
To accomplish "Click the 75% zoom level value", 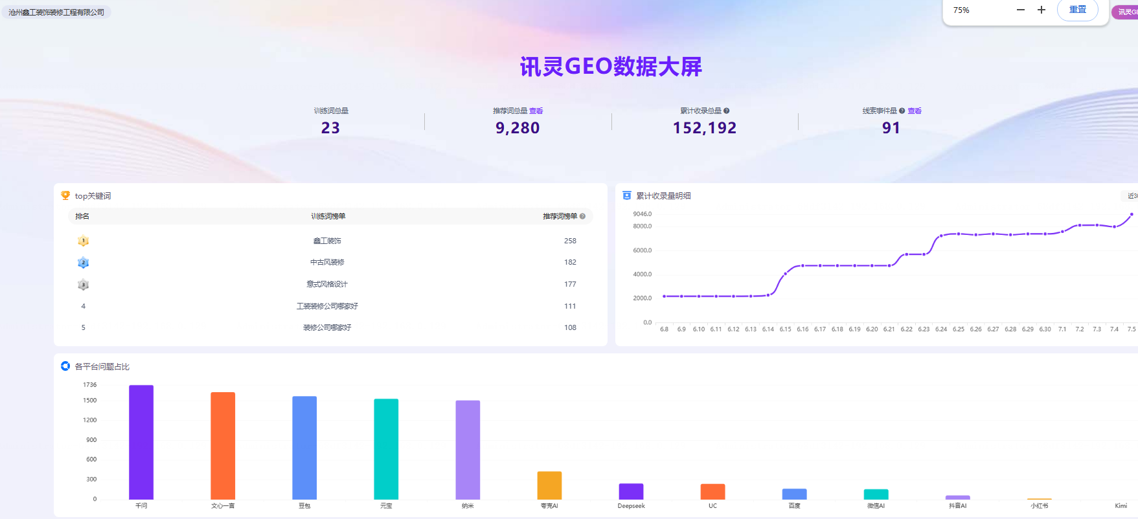I will pos(961,10).
